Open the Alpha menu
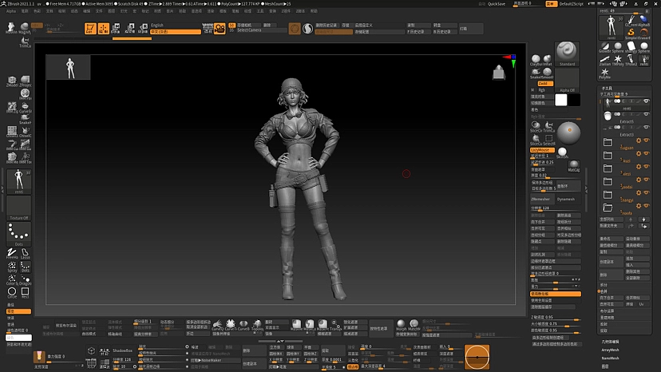661x372 pixels. pos(11,11)
